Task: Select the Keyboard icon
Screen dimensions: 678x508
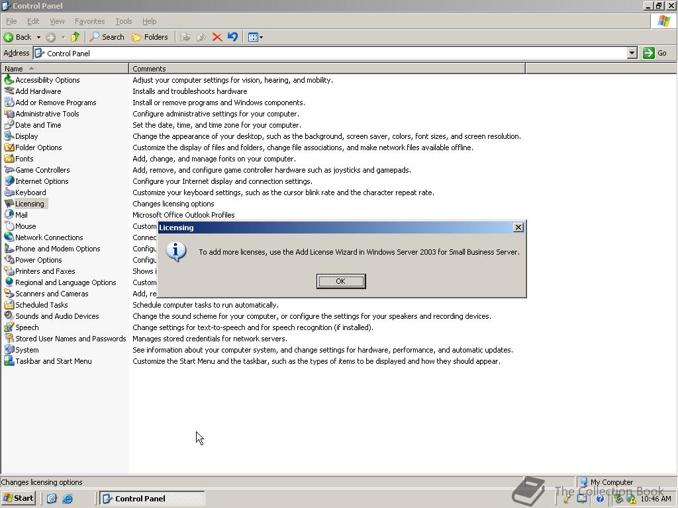Action: [x=9, y=192]
